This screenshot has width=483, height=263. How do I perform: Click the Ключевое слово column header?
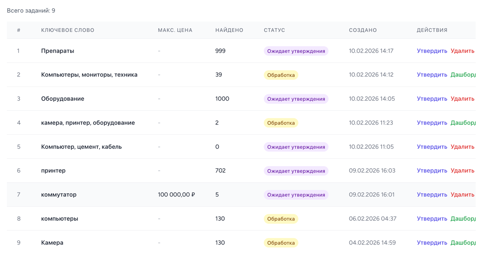pos(67,30)
